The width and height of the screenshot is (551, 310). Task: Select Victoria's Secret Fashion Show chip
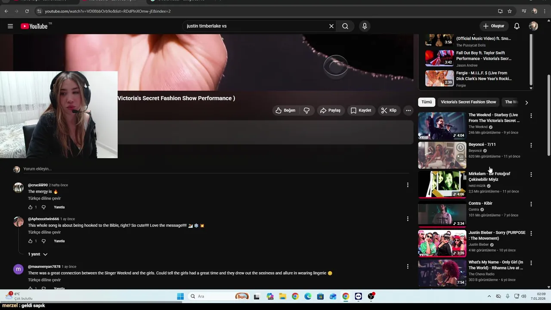[x=468, y=102]
